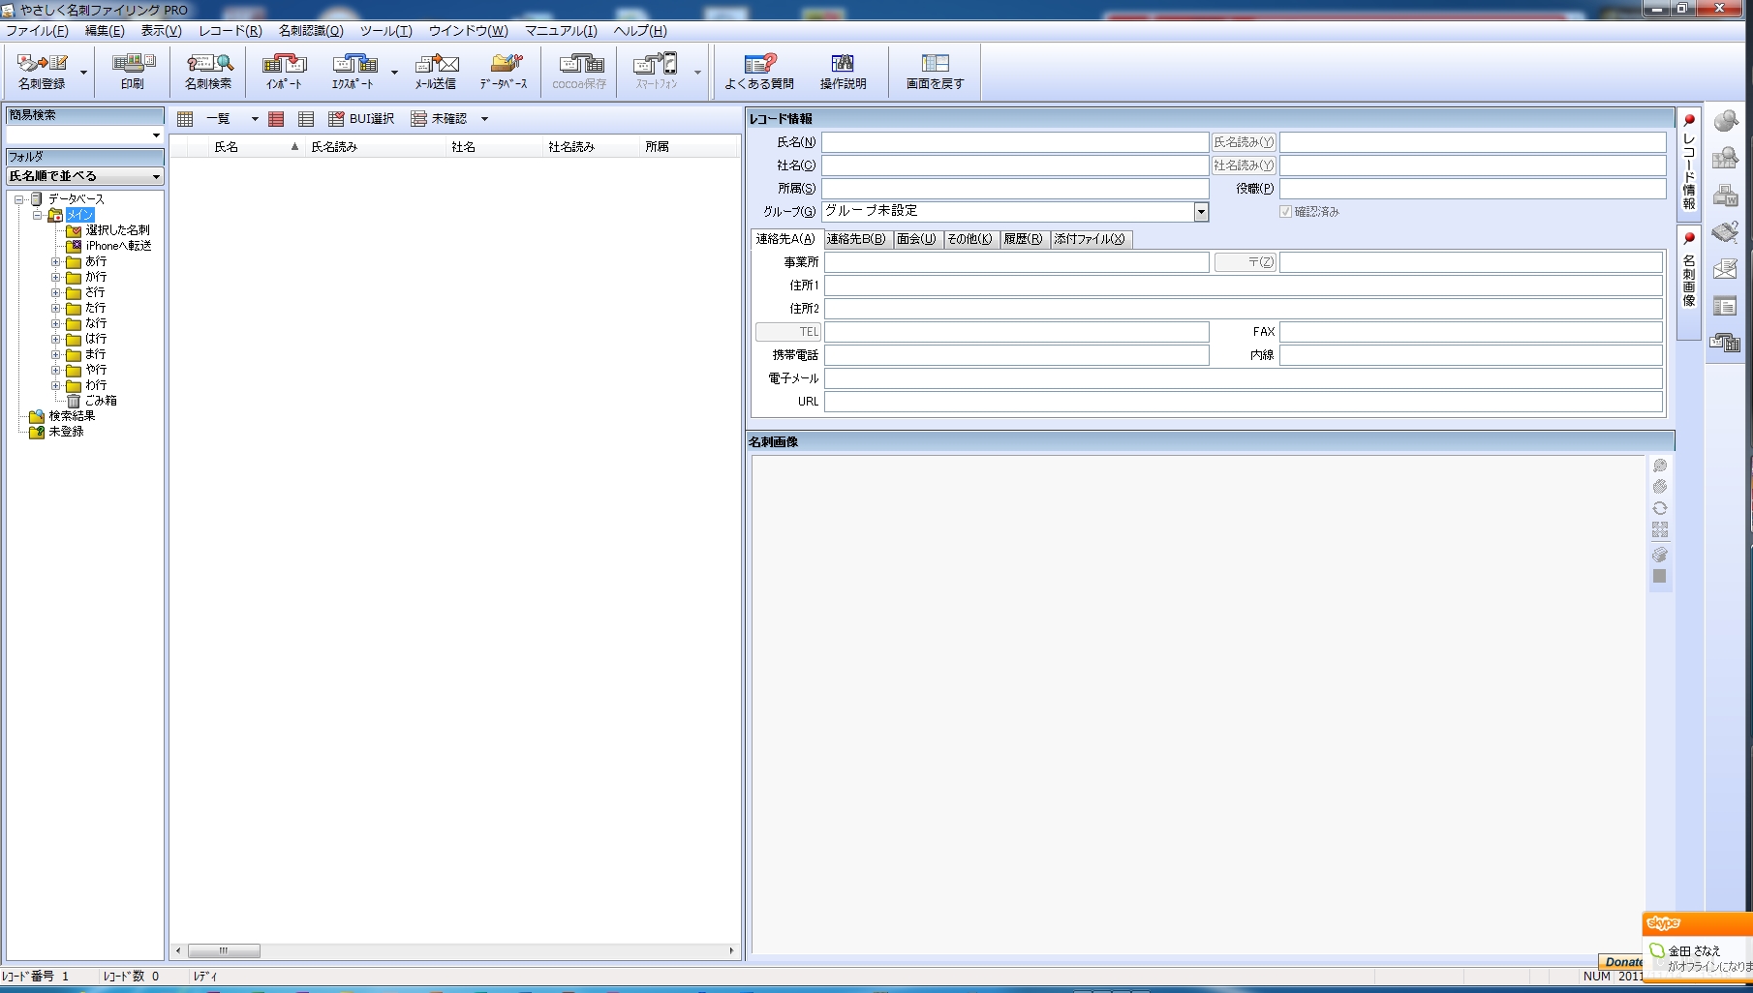
Task: Open the グループ未設定 group dropdown
Action: click(x=1201, y=212)
